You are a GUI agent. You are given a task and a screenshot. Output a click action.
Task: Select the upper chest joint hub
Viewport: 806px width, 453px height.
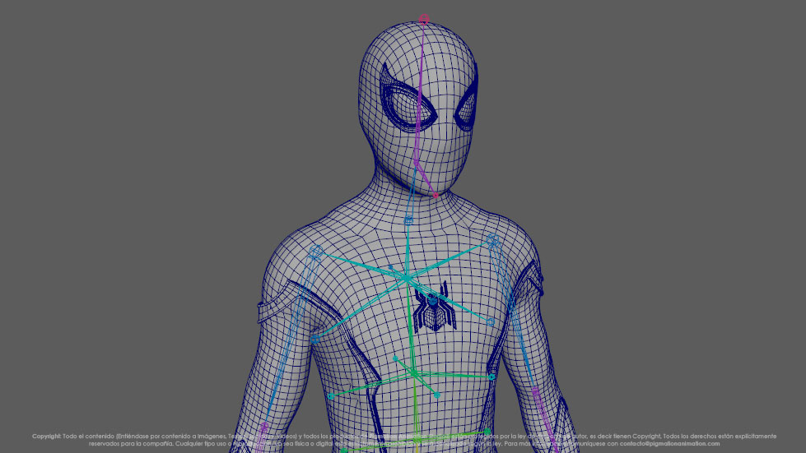point(407,279)
